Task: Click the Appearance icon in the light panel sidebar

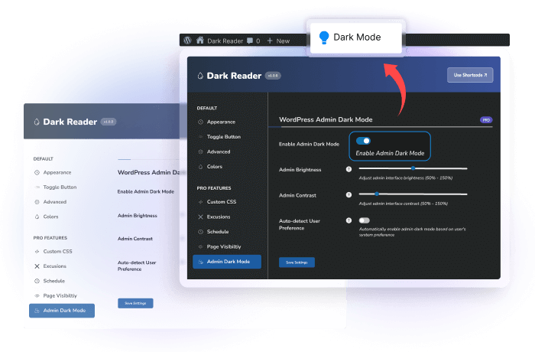Action: 37,173
